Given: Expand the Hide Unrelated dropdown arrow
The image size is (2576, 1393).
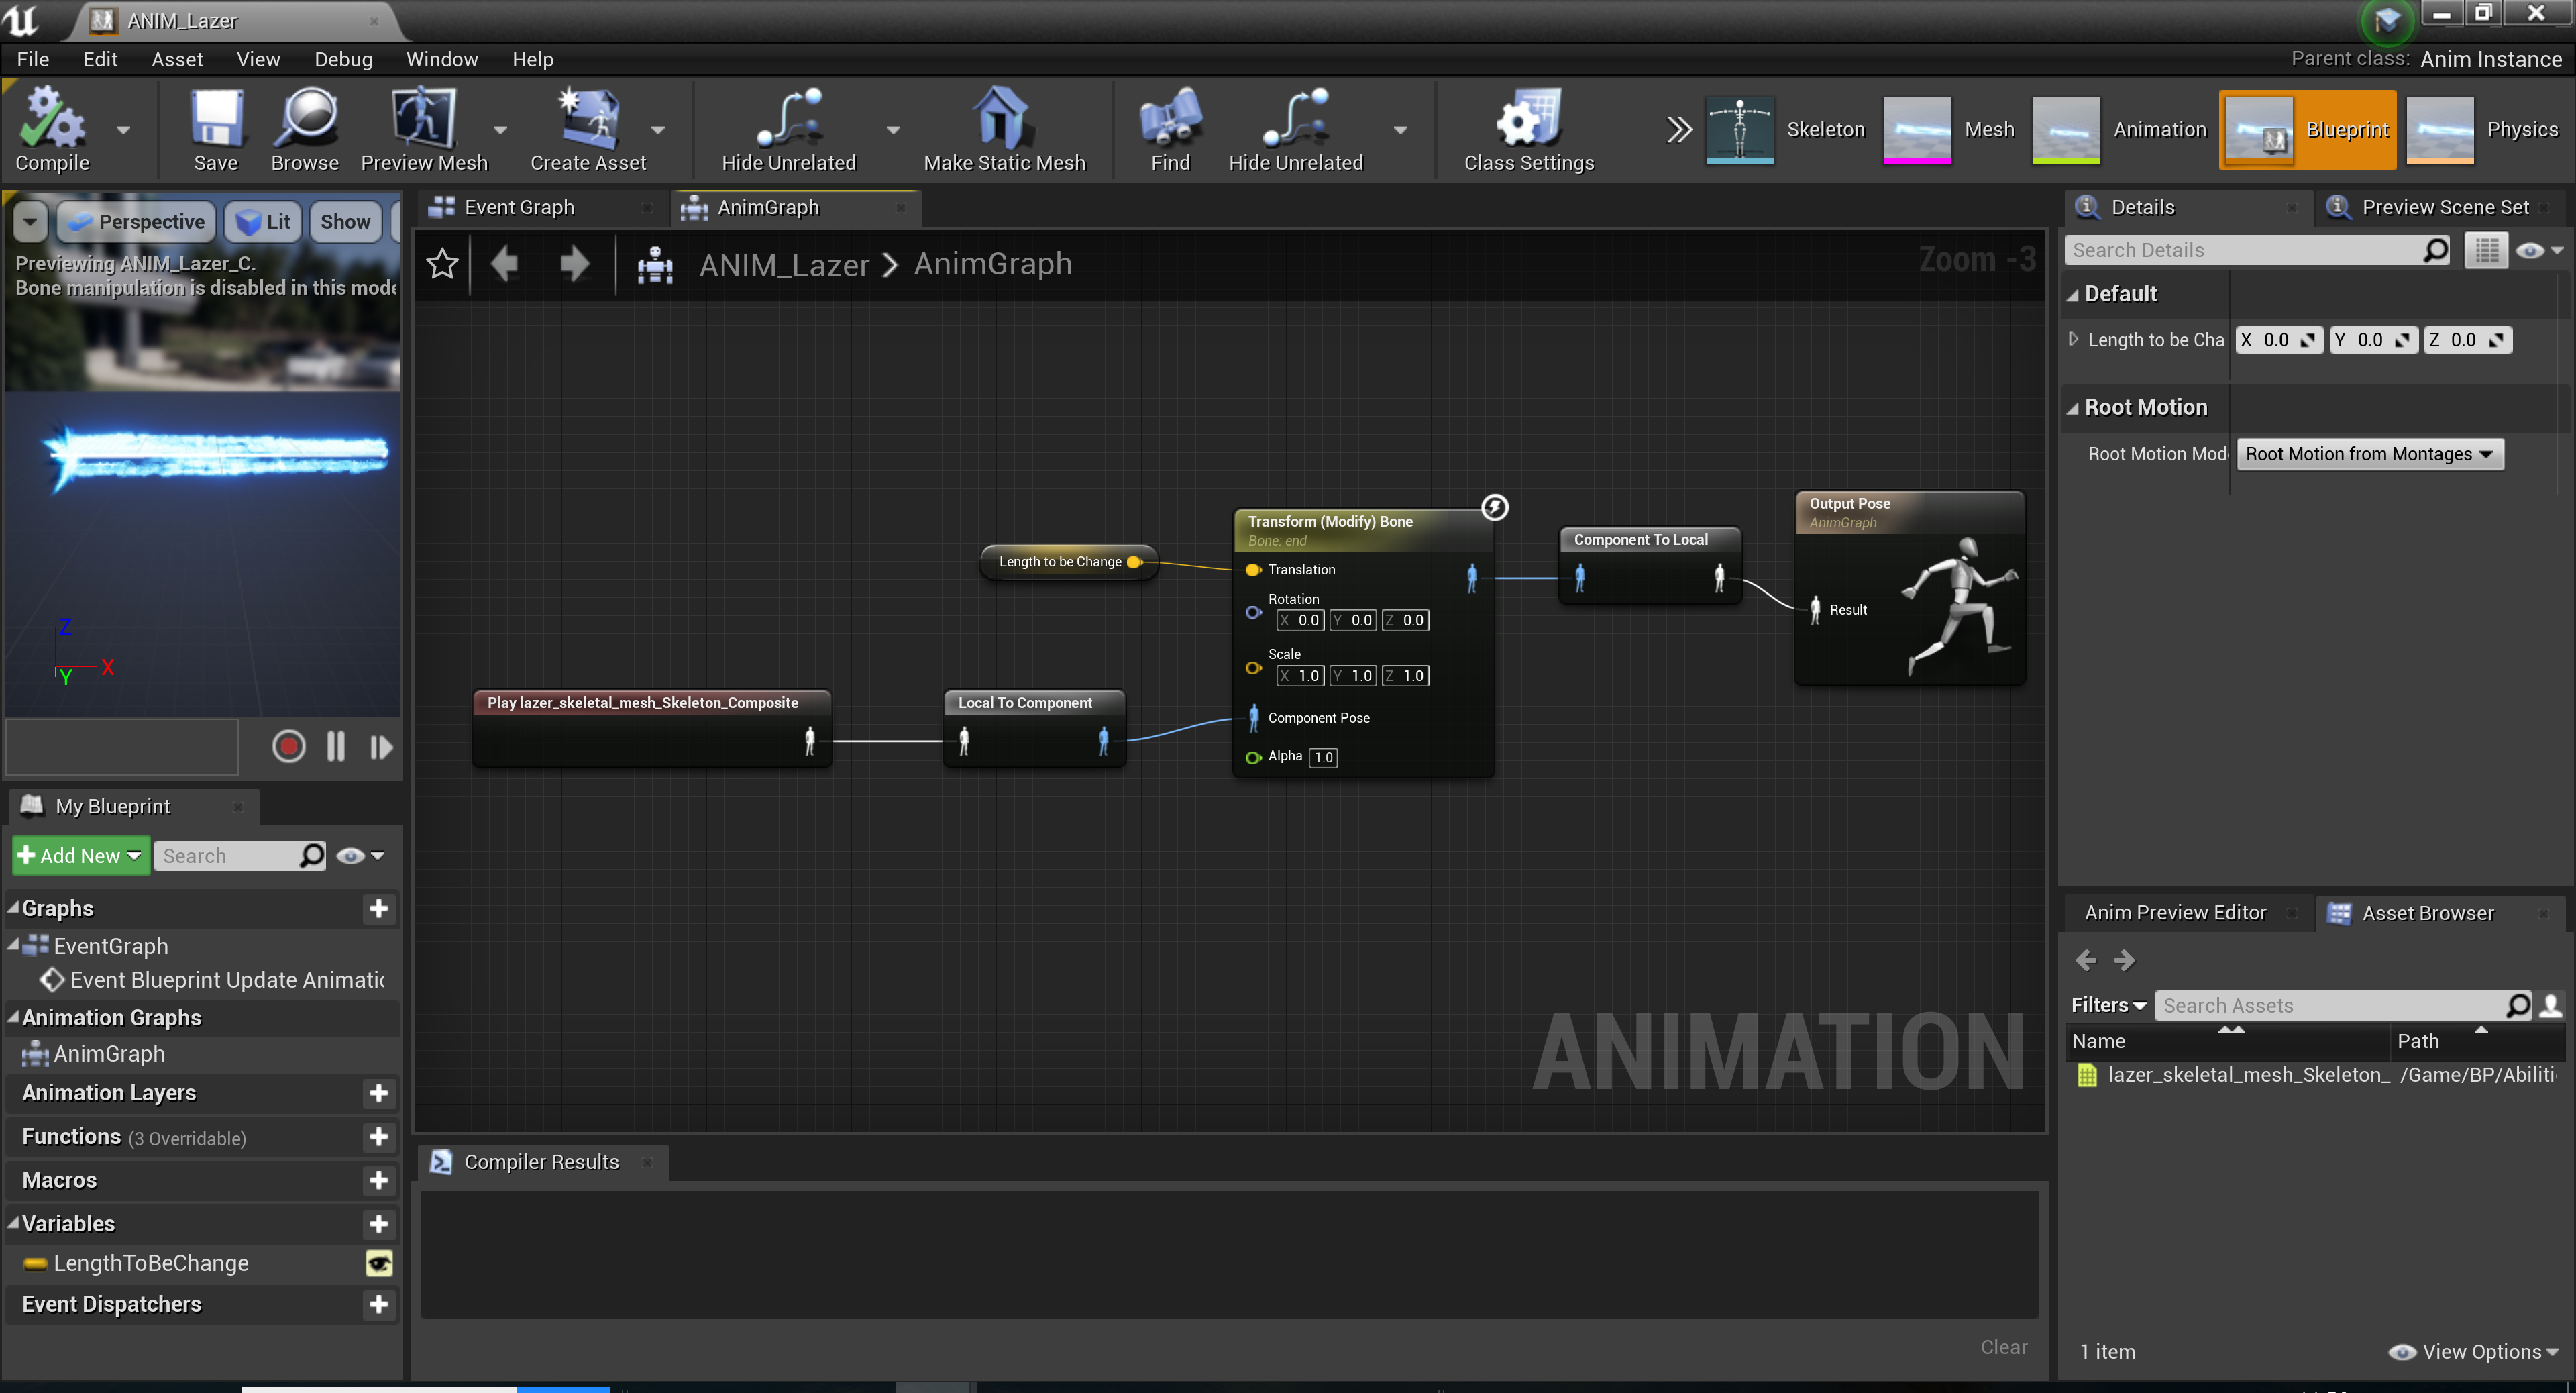Looking at the screenshot, I should (893, 130).
